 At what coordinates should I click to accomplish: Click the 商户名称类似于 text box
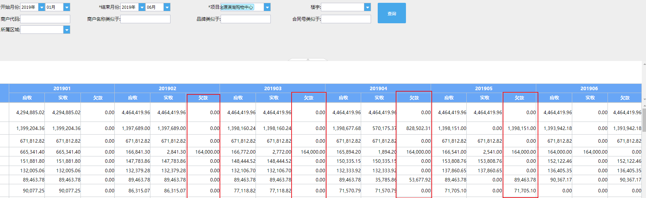(x=145, y=19)
